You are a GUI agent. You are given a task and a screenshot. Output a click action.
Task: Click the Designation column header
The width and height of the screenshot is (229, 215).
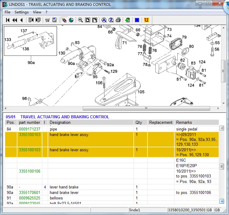pyautogui.click(x=91, y=122)
